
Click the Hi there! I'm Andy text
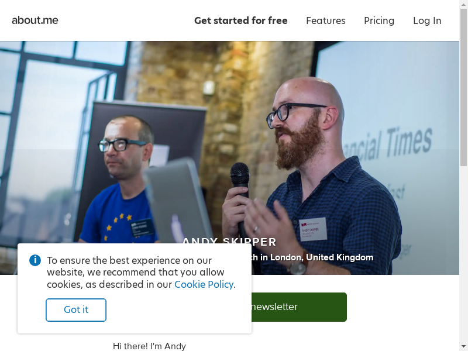pyautogui.click(x=149, y=346)
